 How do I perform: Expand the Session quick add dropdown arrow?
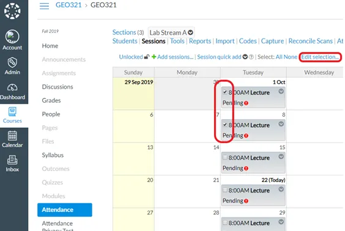click(x=245, y=57)
